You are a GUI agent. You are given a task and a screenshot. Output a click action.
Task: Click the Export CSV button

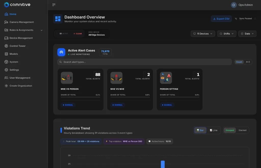221,19
